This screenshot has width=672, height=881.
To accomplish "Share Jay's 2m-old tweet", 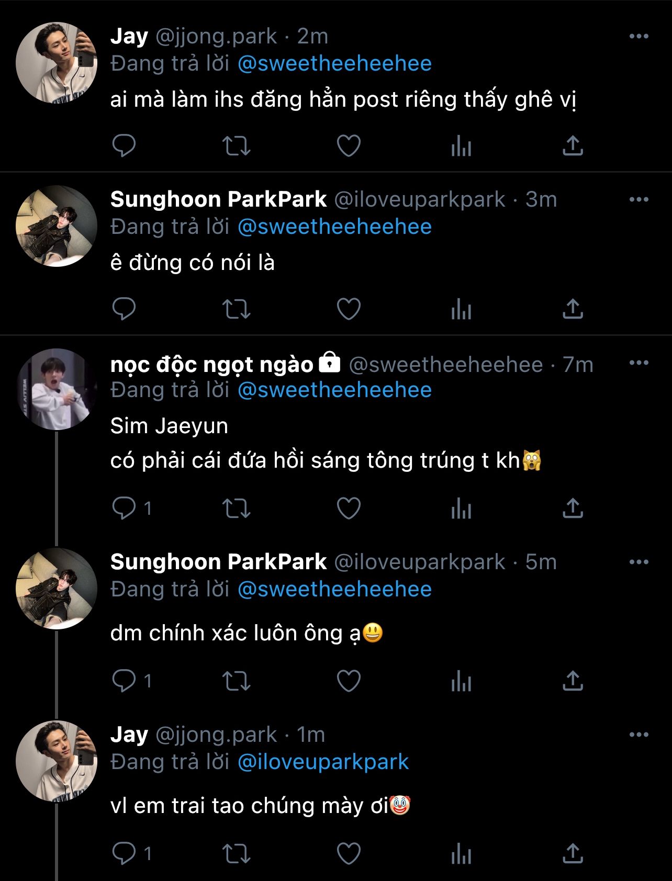I will (573, 146).
